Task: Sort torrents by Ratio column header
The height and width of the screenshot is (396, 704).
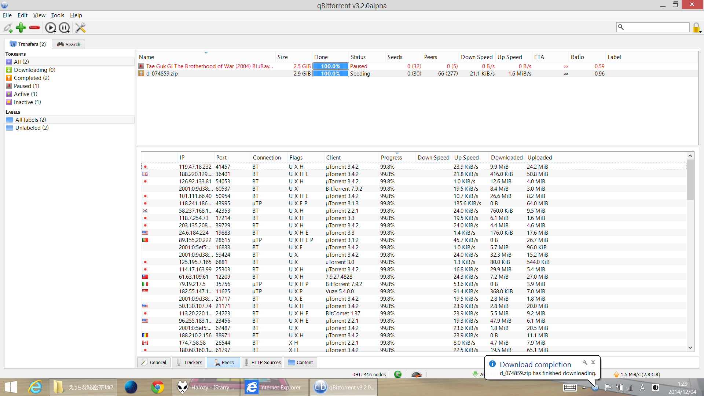Action: [587, 57]
